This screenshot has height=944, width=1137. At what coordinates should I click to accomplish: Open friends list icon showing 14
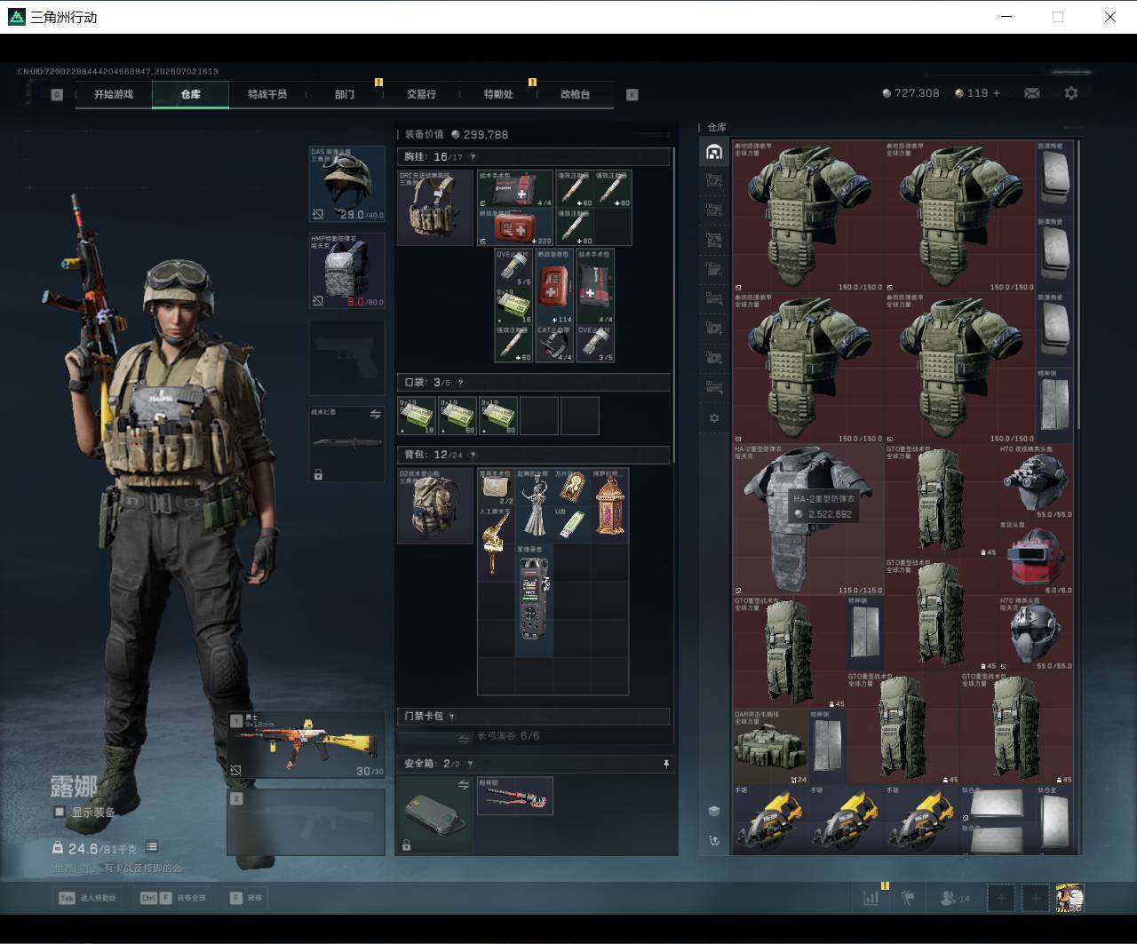955,898
